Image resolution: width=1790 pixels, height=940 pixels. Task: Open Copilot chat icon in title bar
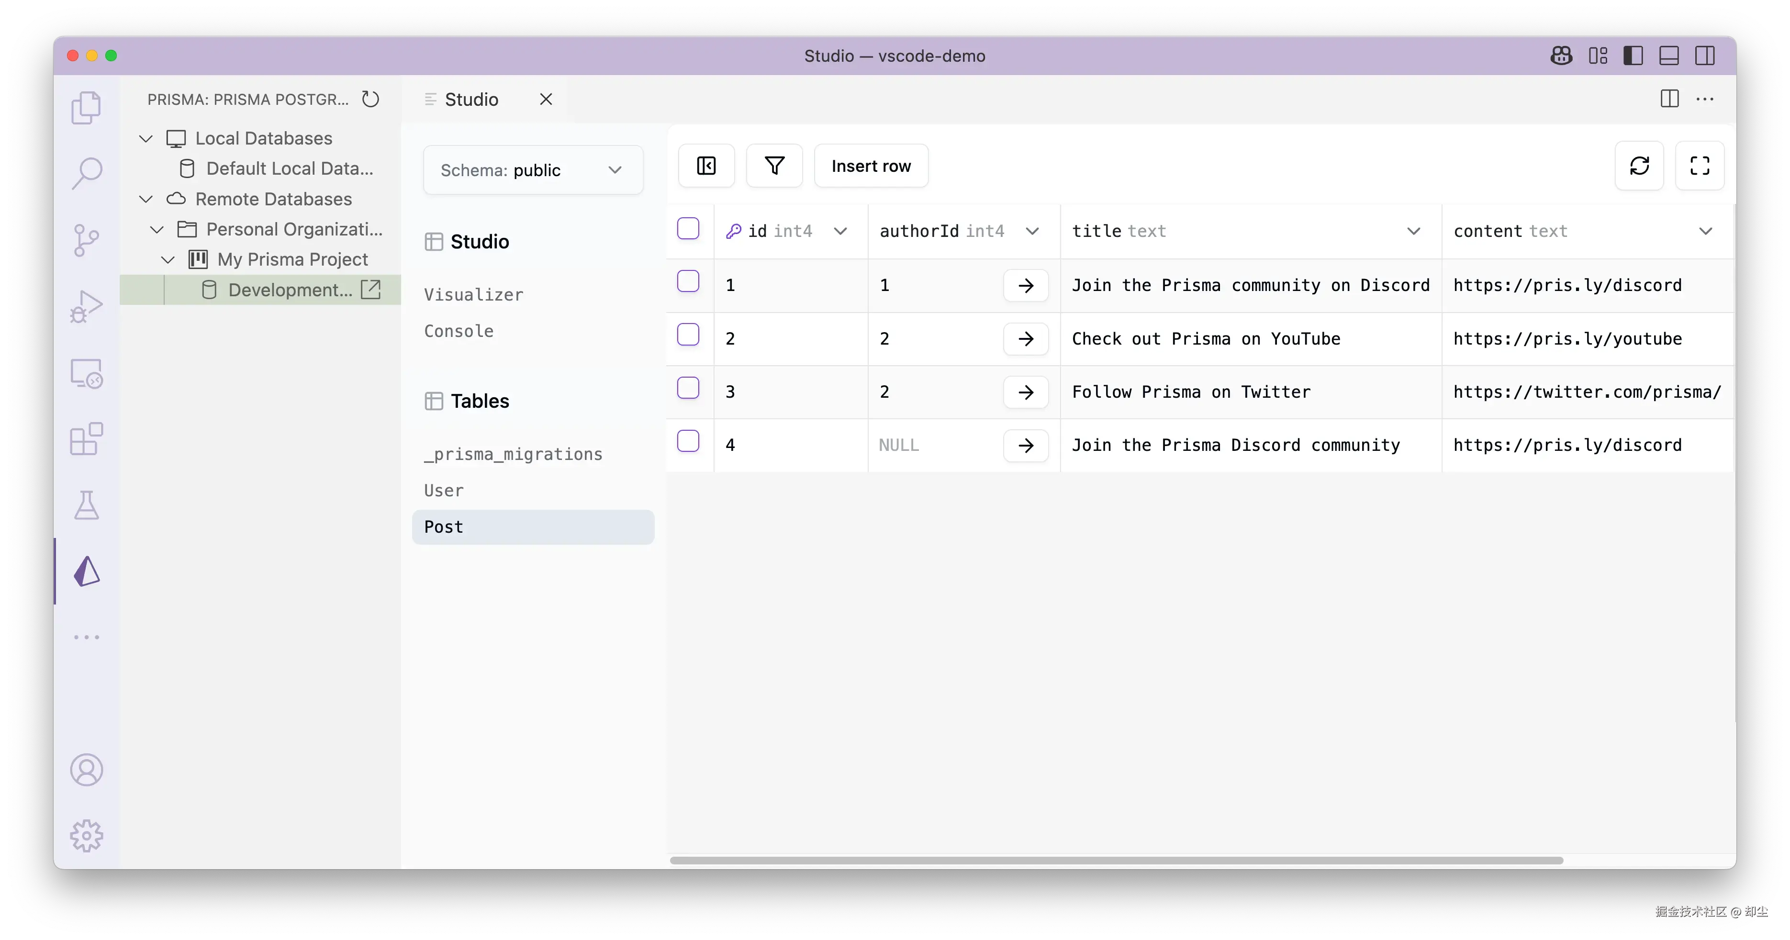point(1561,56)
